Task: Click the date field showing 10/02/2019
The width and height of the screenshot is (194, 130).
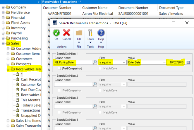Action: point(176,62)
